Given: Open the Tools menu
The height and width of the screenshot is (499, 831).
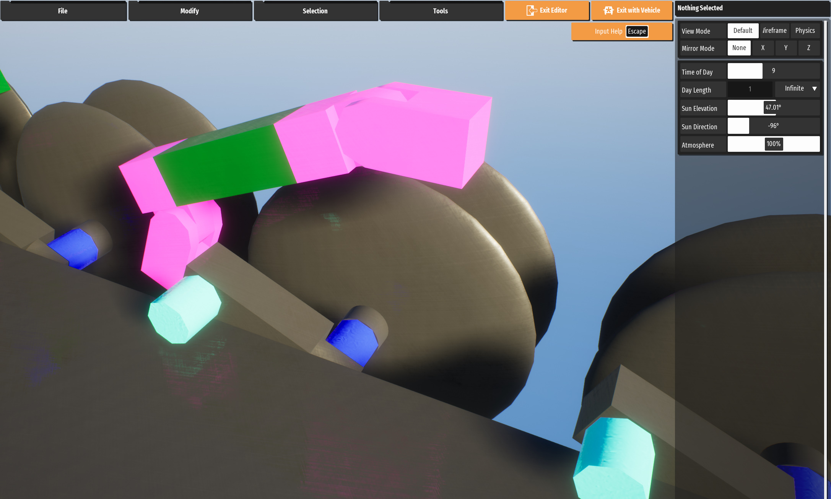Looking at the screenshot, I should (x=441, y=11).
